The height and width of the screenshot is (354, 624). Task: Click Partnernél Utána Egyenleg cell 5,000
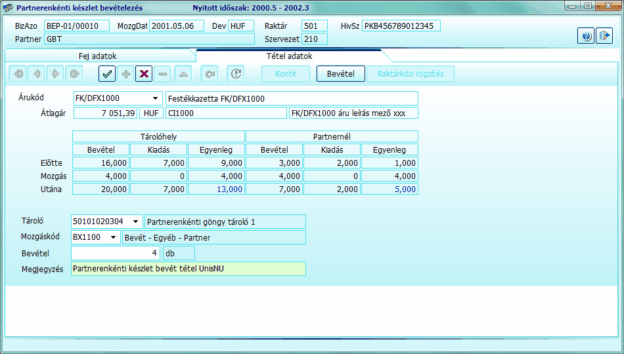point(390,189)
